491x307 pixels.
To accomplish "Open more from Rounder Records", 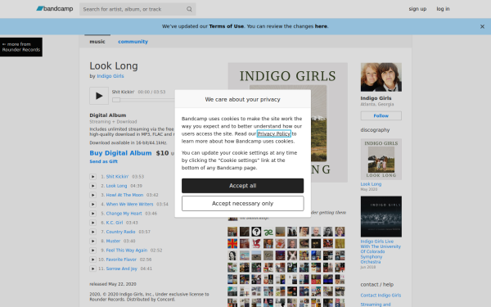I will point(21,47).
